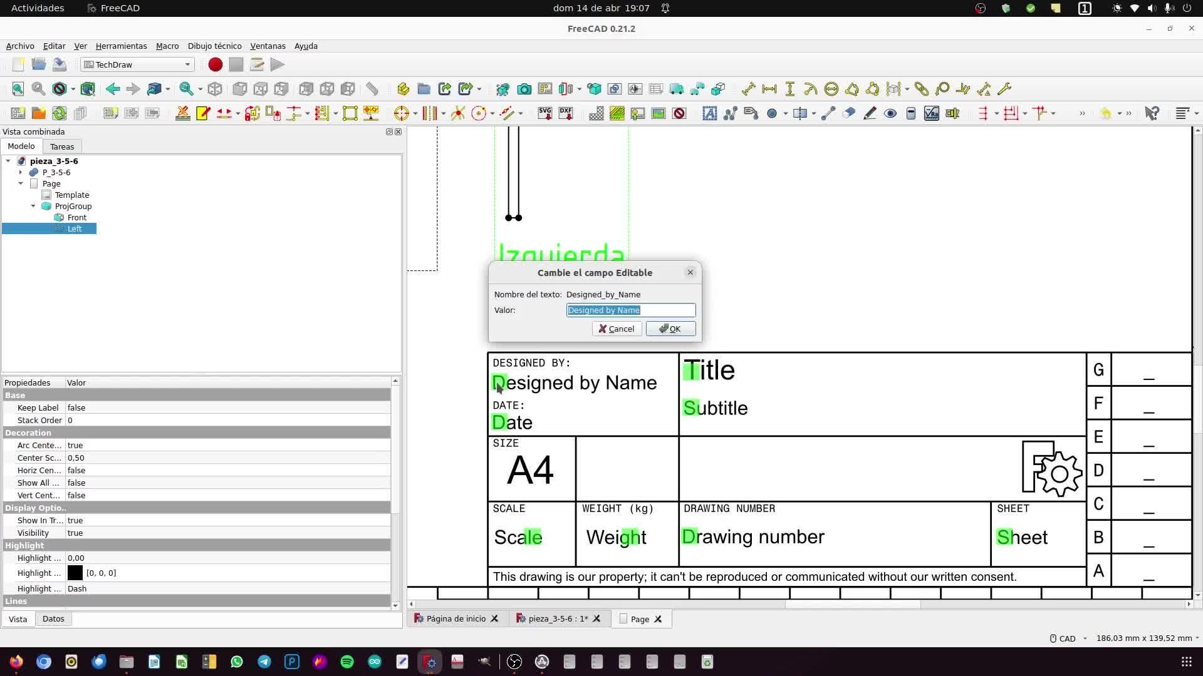The width and height of the screenshot is (1203, 676).
Task: Click the horizontal dimension tool icon
Action: [x=769, y=89]
